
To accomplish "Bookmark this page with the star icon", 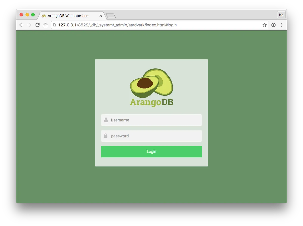I will 264,25.
